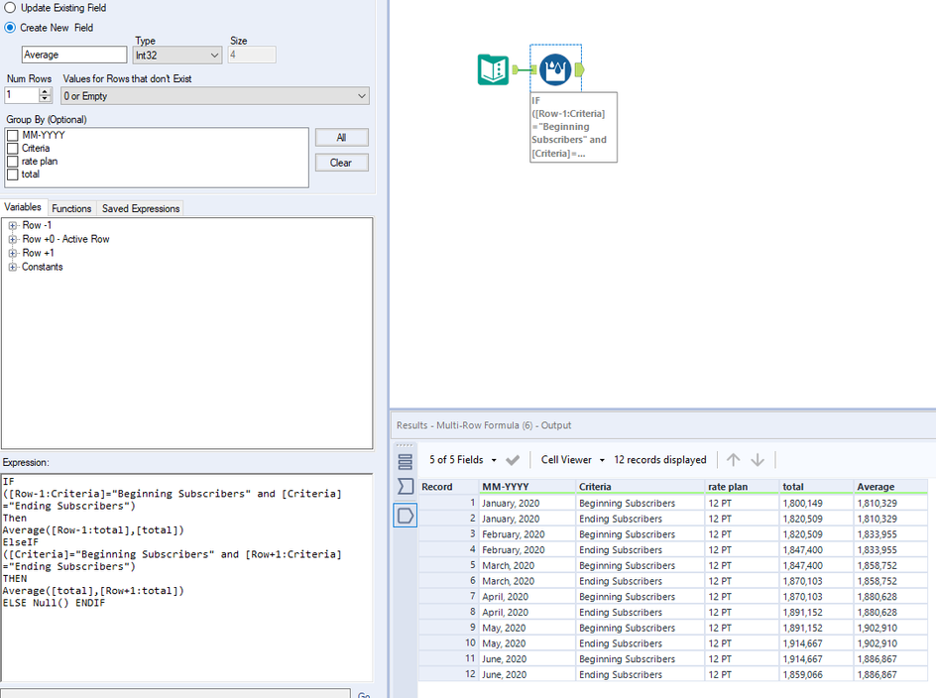Click the Average column header
Screen dimensions: 936x698
pyautogui.click(x=890, y=487)
